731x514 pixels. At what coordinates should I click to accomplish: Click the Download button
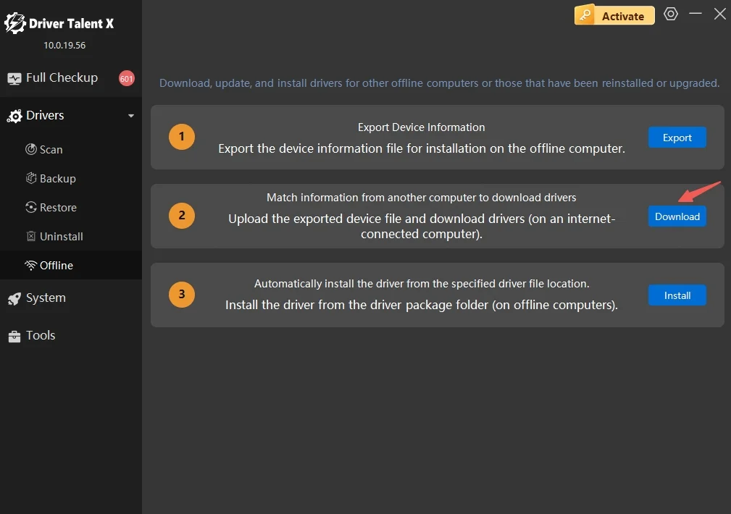677,216
